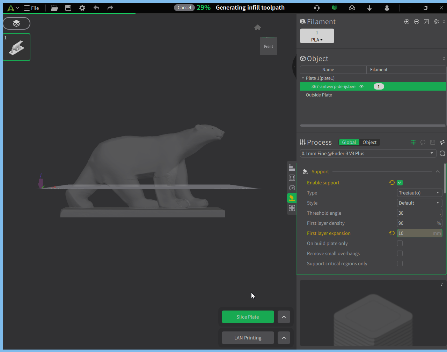Open the 0.1mm Fine process preset dropdown
The height and width of the screenshot is (352, 447).
coord(368,153)
